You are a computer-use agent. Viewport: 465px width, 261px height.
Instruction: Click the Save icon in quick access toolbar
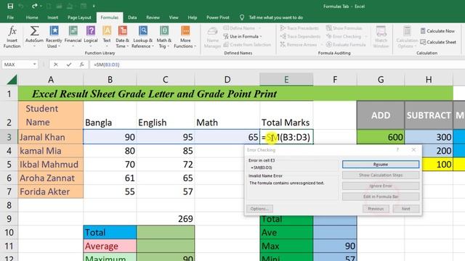point(10,6)
